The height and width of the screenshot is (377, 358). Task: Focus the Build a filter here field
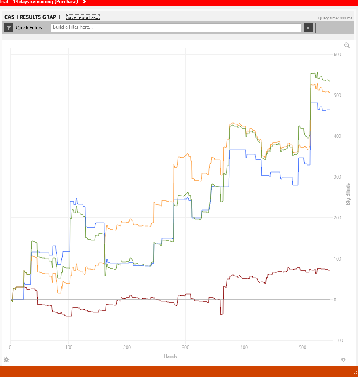point(176,27)
